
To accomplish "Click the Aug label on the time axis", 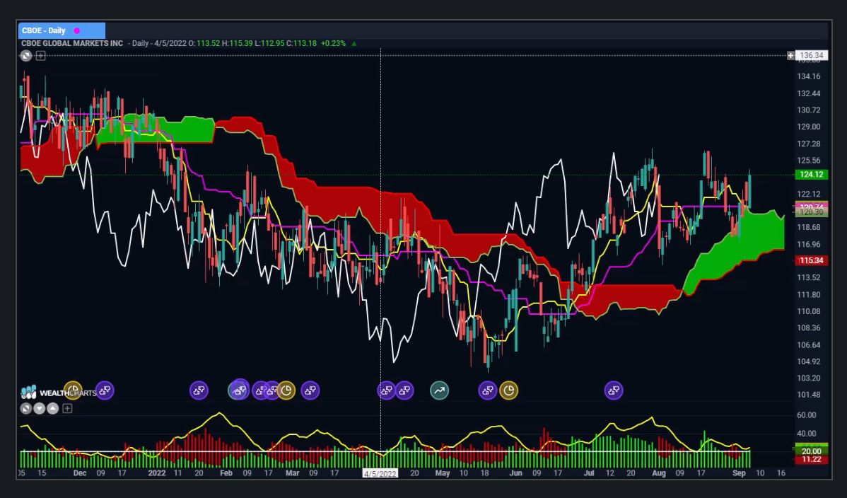I will tap(659, 473).
